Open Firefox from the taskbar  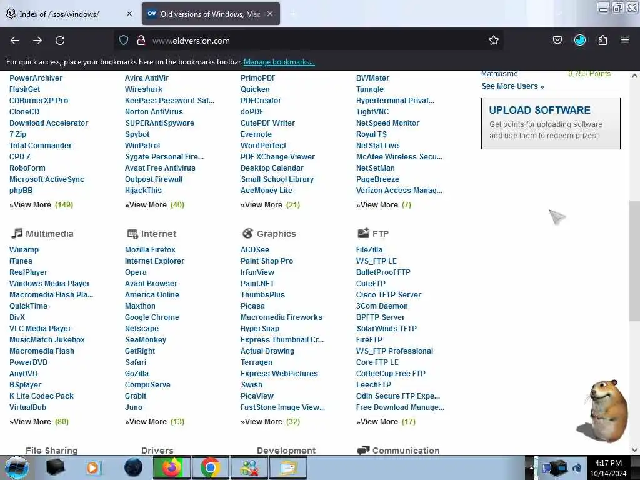pos(172,467)
